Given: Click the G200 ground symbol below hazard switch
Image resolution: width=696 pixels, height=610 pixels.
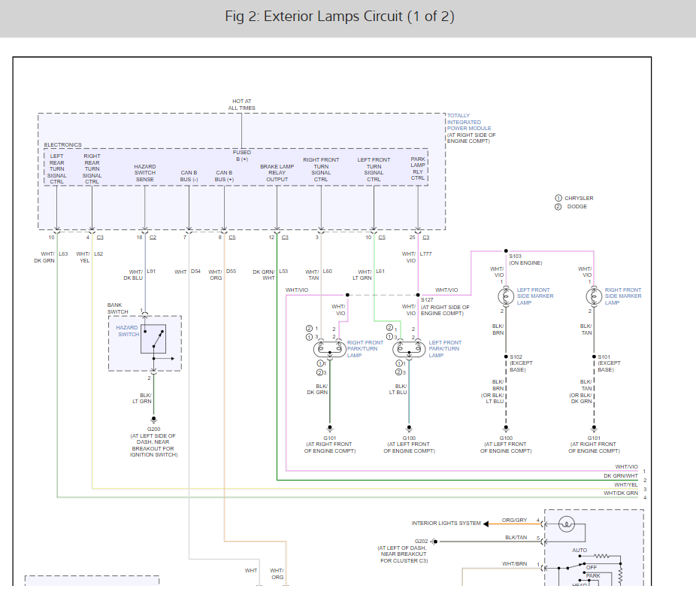Looking at the screenshot, I should tap(153, 419).
